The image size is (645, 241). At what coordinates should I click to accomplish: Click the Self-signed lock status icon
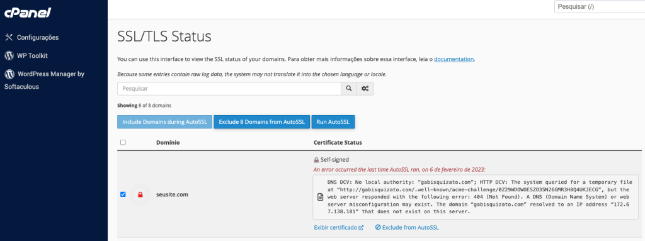point(316,160)
